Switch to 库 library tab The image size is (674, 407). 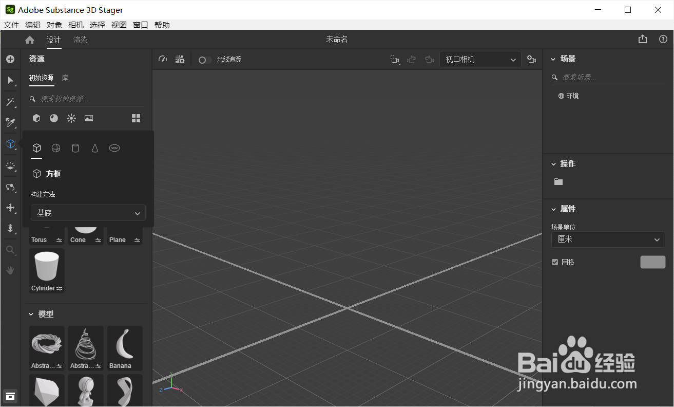point(65,78)
